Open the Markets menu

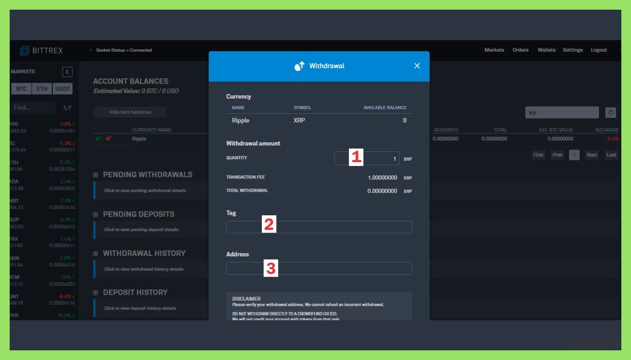494,50
